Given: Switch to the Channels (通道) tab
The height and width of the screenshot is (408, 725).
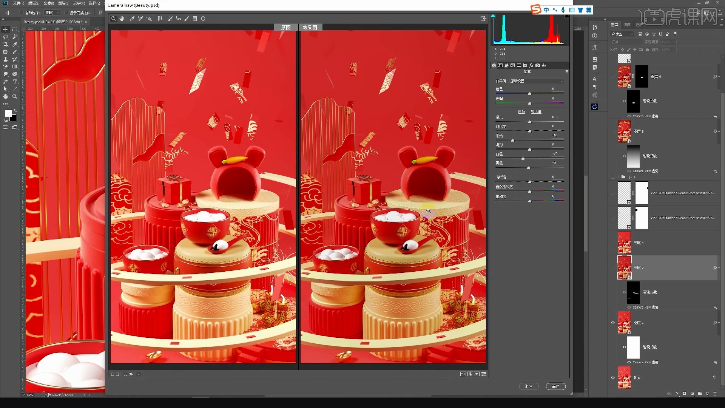Looking at the screenshot, I should click(x=627, y=25).
